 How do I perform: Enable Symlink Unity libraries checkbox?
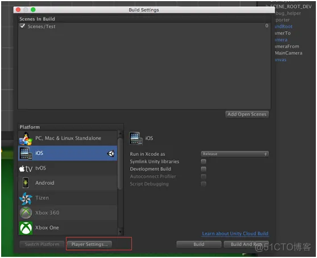pyautogui.click(x=203, y=162)
